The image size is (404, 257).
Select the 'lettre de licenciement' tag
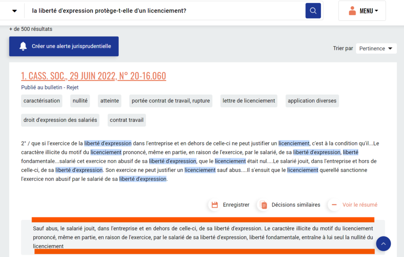[249, 101]
